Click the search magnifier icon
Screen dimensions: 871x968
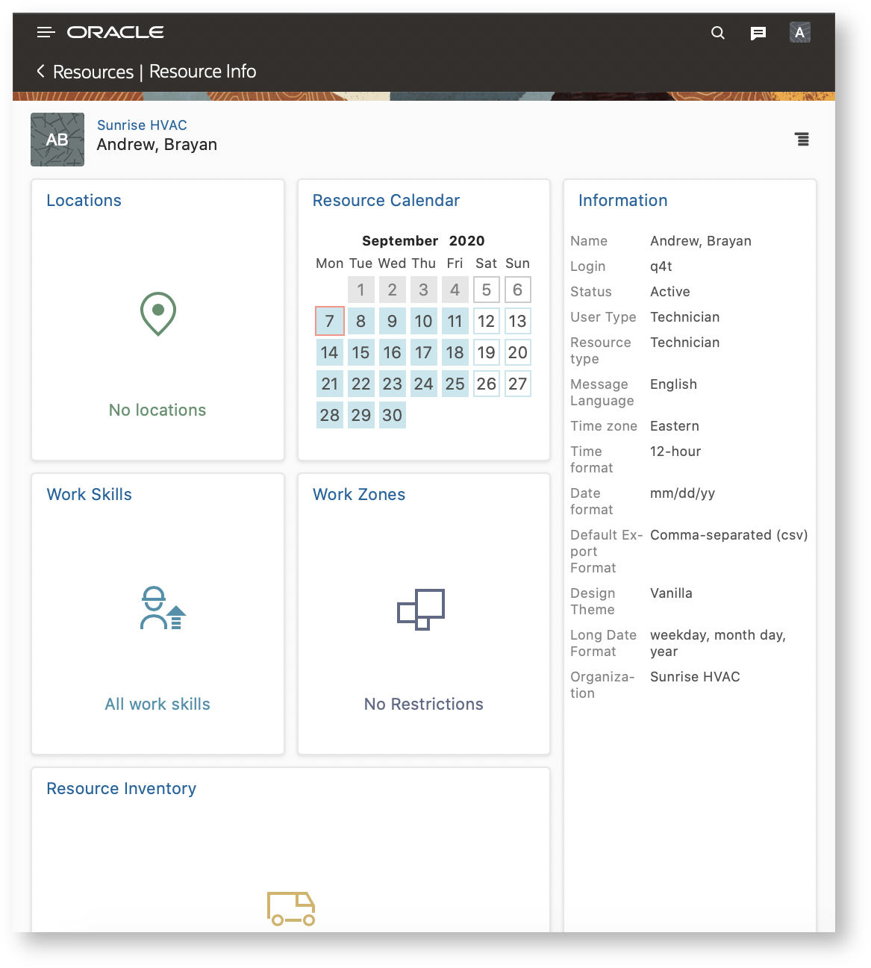[717, 32]
